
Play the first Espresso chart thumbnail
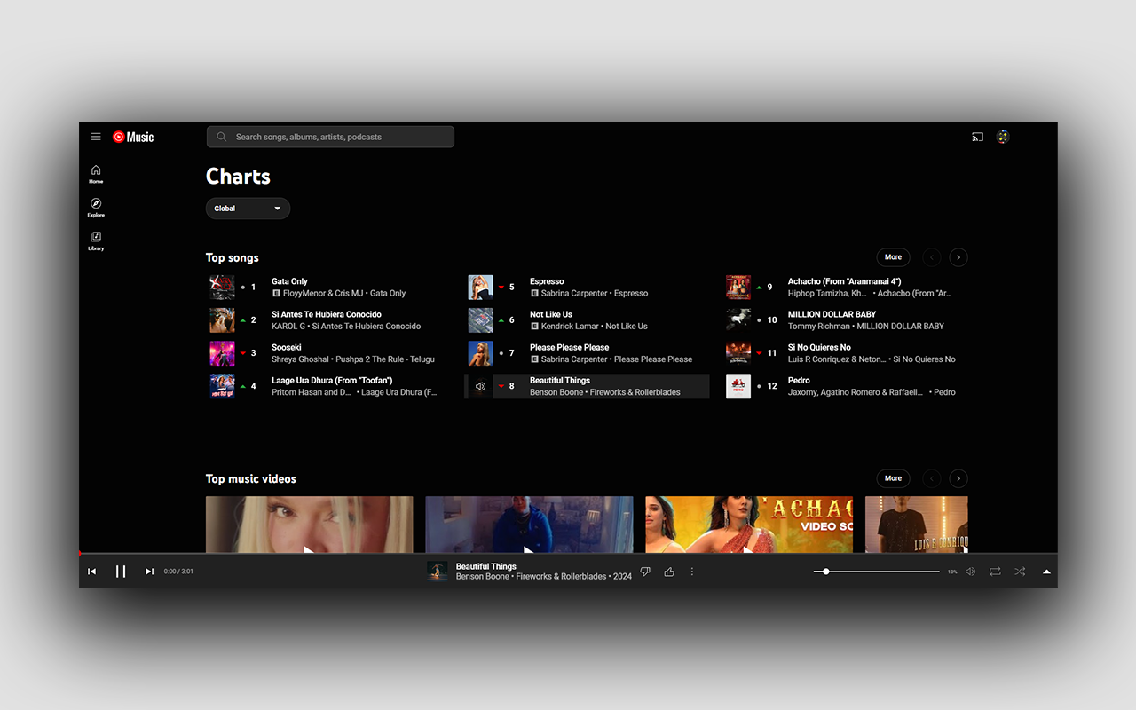[x=480, y=288]
